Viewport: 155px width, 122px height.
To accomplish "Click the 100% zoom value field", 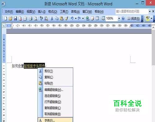I will click(112, 19).
